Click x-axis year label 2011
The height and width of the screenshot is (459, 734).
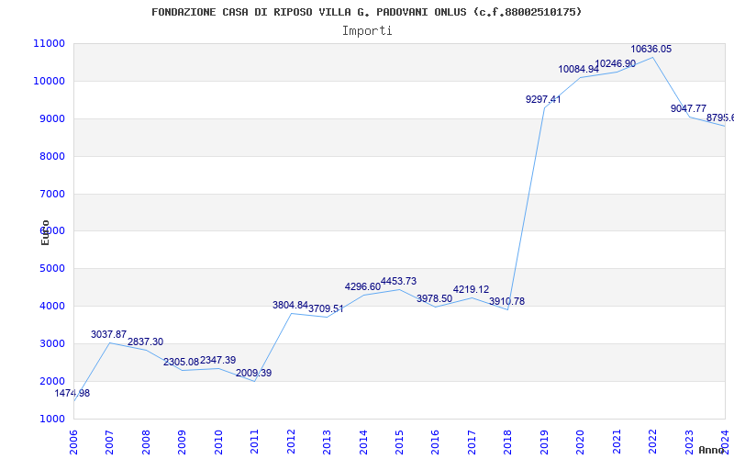(254, 442)
